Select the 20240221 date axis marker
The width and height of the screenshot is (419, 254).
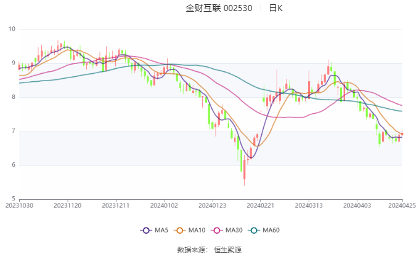point(261,205)
